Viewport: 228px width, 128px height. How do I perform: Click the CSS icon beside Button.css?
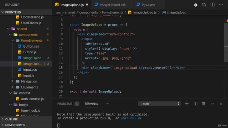pyautogui.click(x=20, y=46)
